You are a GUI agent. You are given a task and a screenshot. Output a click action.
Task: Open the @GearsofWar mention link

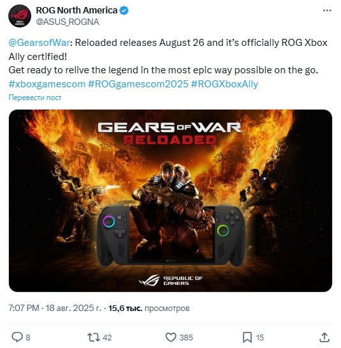[40, 43]
